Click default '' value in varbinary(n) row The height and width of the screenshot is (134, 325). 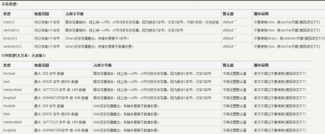pos(230,46)
